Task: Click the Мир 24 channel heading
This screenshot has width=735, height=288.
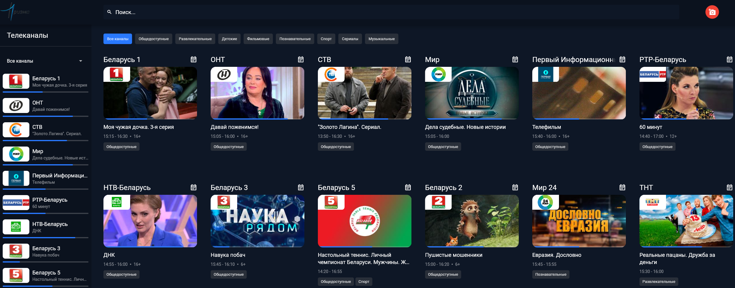Action: 544,187
